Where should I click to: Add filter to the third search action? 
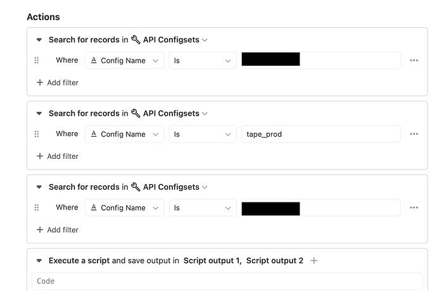click(x=58, y=230)
